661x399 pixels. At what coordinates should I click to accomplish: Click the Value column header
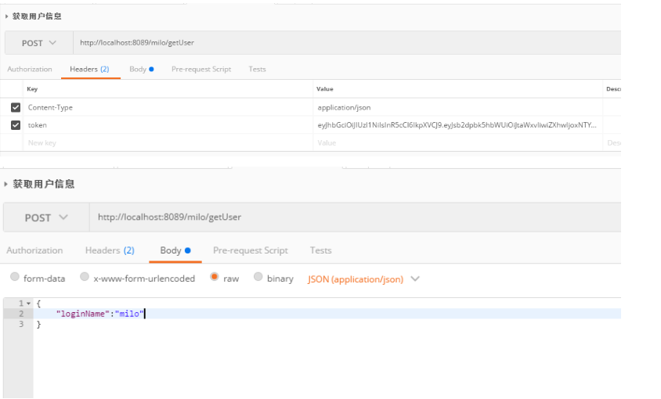pos(324,89)
